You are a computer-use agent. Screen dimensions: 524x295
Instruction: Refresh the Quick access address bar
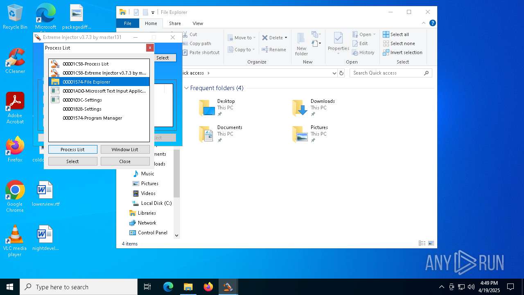pyautogui.click(x=341, y=73)
